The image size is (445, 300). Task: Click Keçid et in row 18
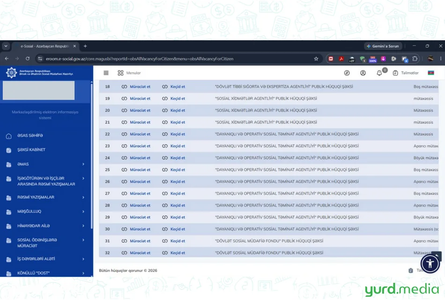pyautogui.click(x=178, y=87)
